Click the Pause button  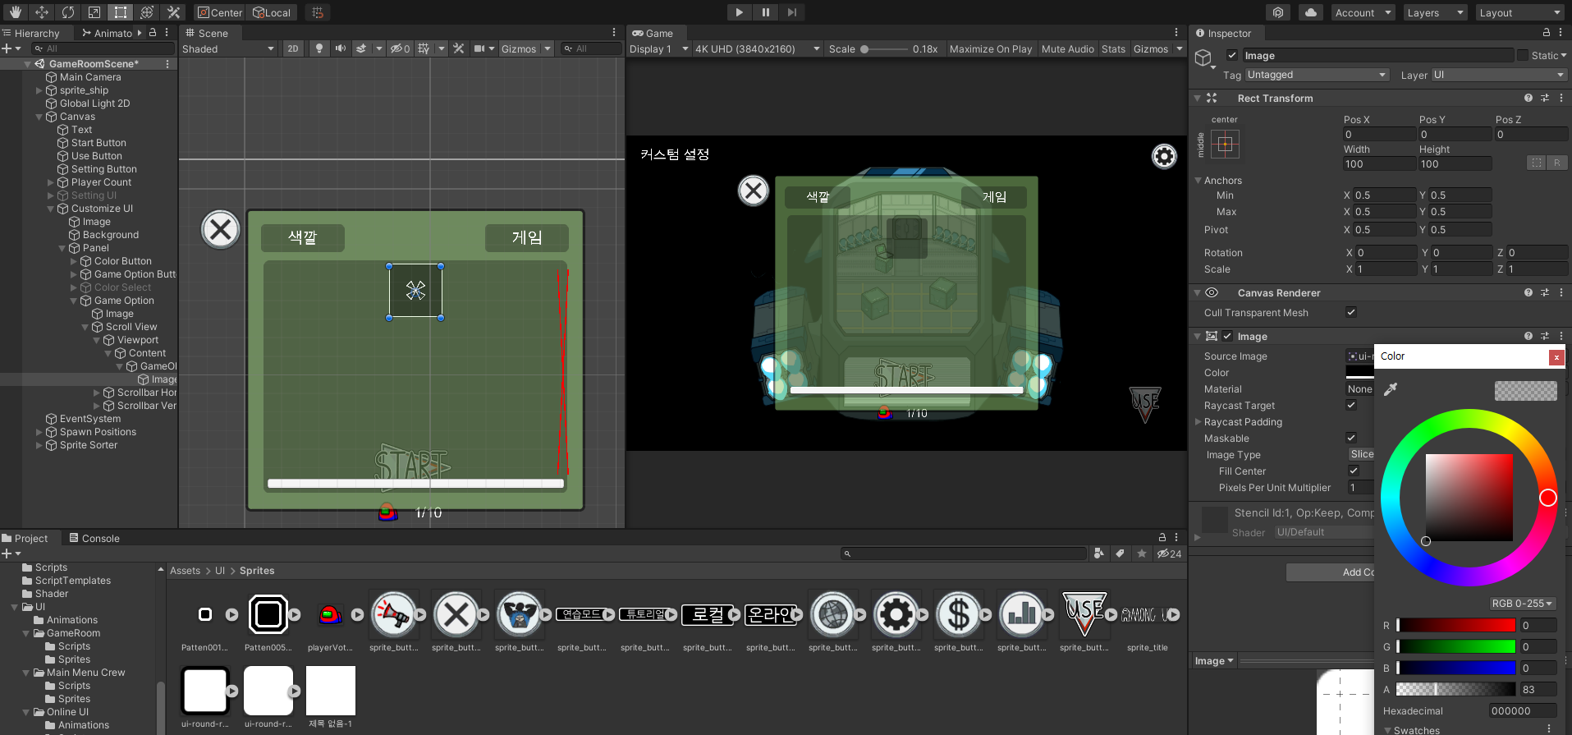pos(765,12)
